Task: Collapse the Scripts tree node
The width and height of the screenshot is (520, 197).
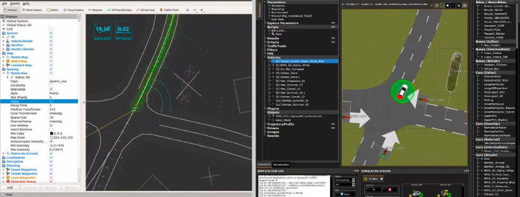Action: (265, 27)
